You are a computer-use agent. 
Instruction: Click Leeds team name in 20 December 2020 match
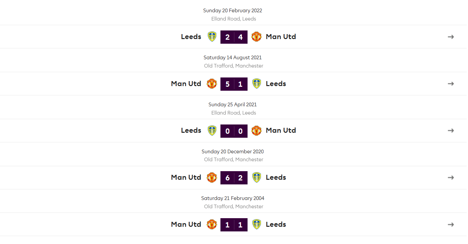coord(276,178)
